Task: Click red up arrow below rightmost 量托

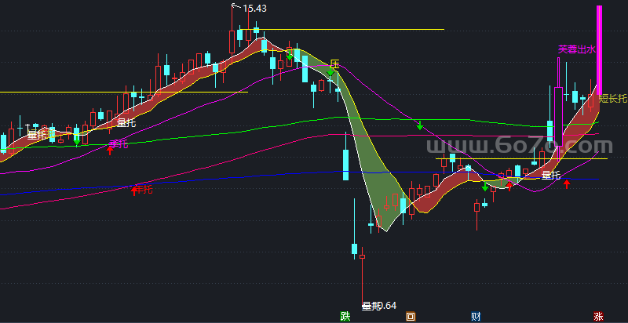Action: point(567,185)
